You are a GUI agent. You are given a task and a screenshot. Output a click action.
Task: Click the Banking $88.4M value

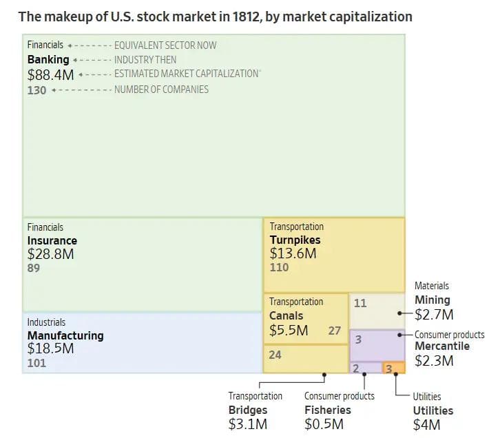[x=51, y=74]
